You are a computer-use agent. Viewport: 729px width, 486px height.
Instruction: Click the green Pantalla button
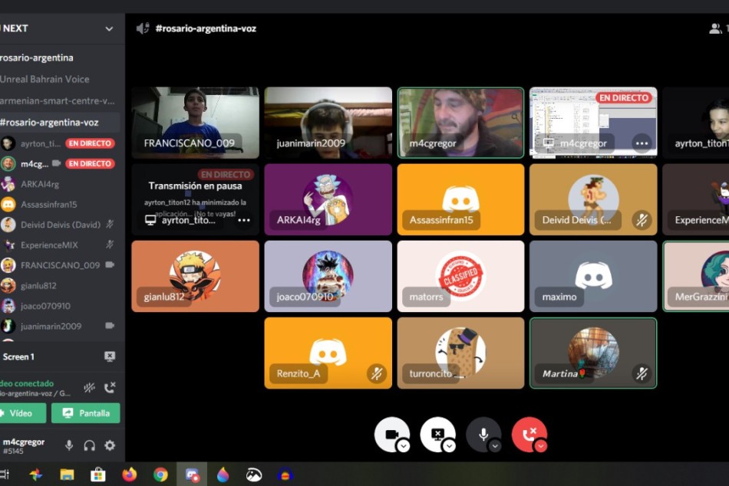click(86, 413)
